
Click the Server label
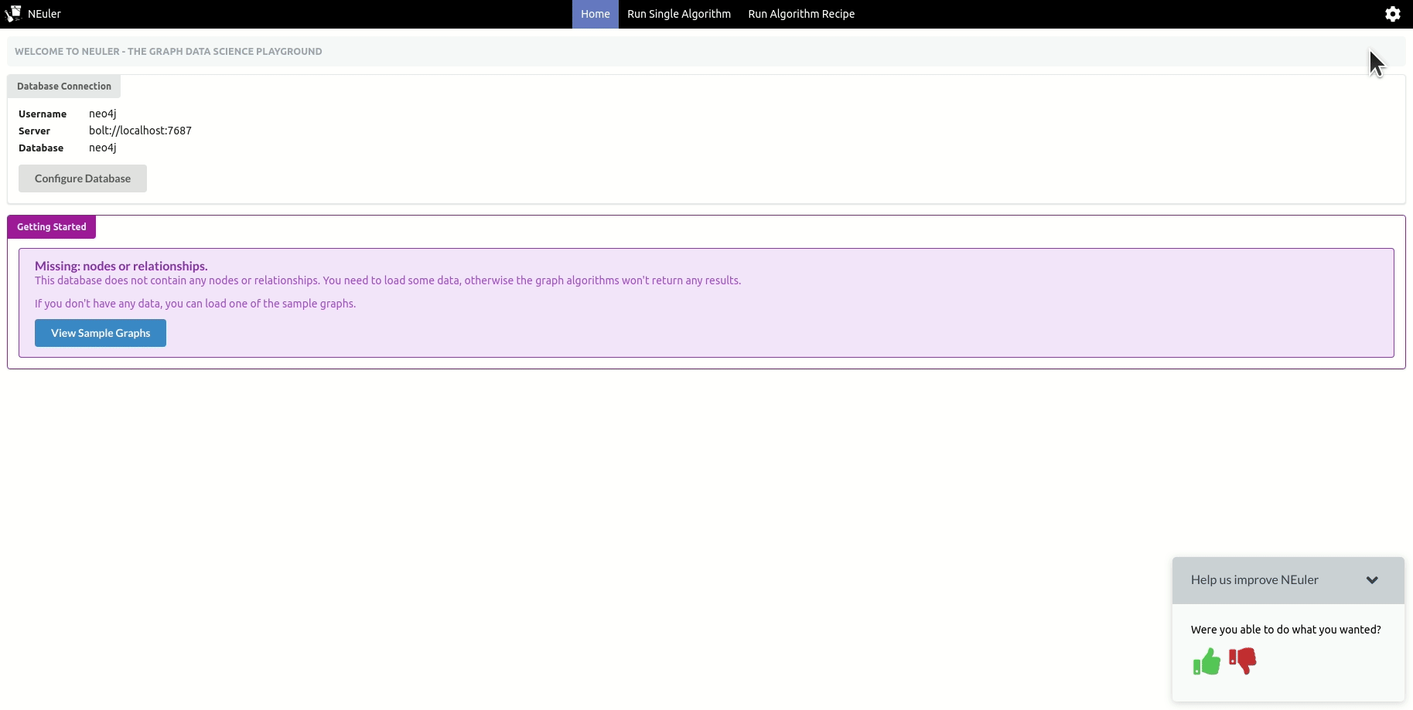tap(34, 131)
